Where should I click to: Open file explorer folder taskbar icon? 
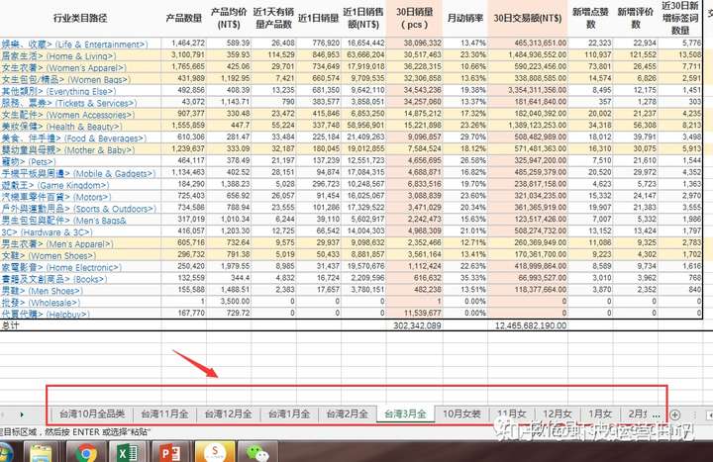tap(42, 452)
